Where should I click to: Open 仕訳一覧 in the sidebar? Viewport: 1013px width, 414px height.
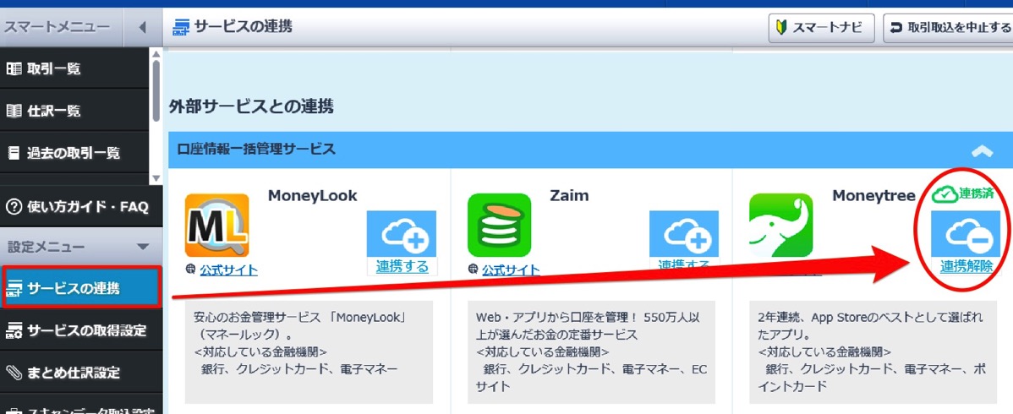[74, 111]
